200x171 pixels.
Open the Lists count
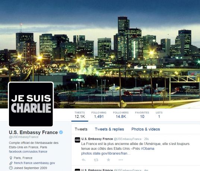click(x=159, y=114)
